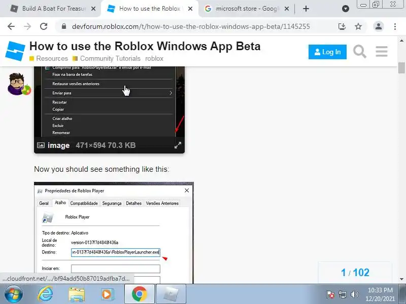Open the tab search dropdown circle
406x304 pixels.
[x=346, y=9]
